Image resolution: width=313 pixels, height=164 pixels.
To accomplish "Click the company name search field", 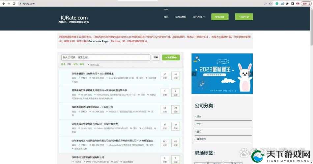I will 106,57.
